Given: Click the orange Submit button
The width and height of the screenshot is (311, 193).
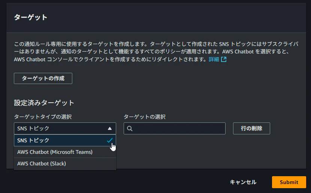Looking at the screenshot, I should (x=289, y=182).
